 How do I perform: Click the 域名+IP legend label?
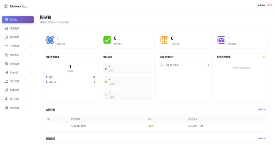coord(53,82)
